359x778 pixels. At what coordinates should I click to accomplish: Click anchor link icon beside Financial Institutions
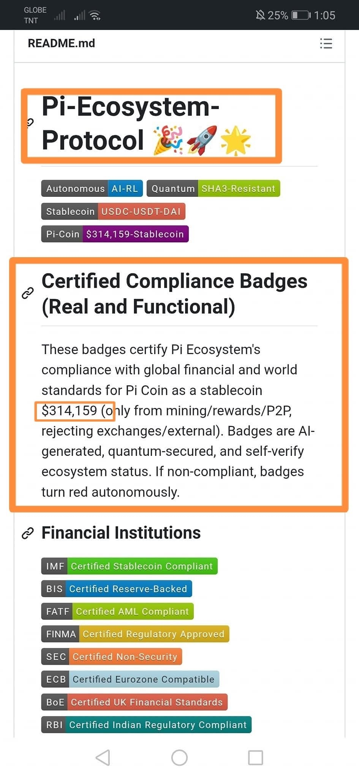[28, 533]
